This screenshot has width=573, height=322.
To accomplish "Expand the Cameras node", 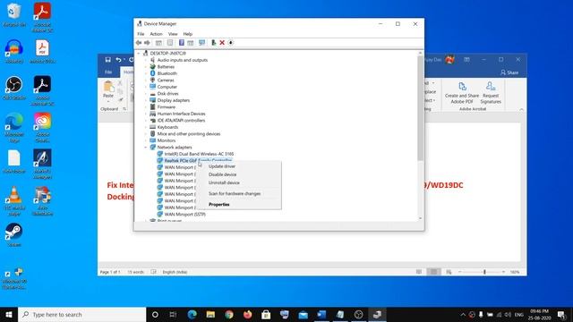I will click(146, 80).
